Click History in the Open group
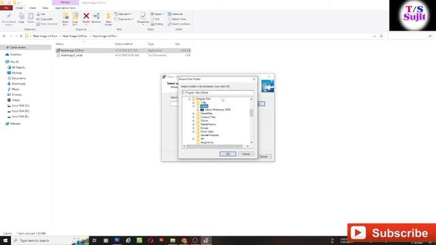This screenshot has width=436, height=245. (x=157, y=24)
